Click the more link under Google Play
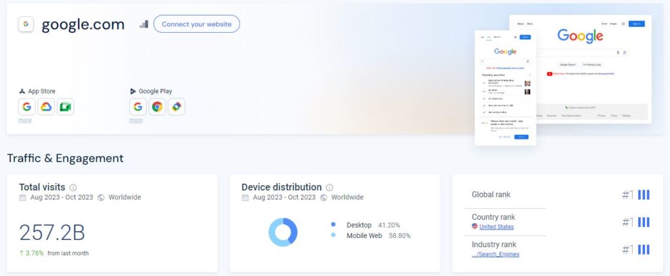Image resolution: width=670 pixels, height=276 pixels. tap(136, 120)
